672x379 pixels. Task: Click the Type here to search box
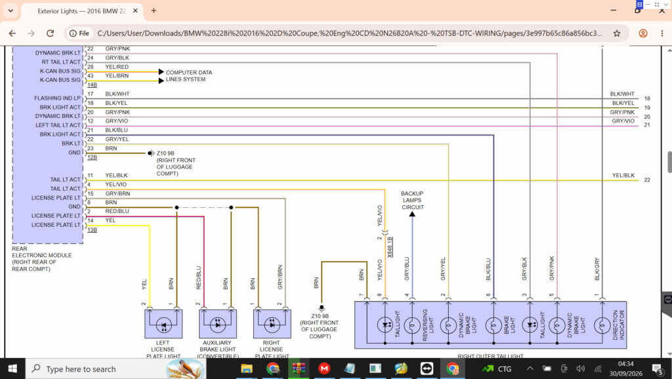[x=115, y=369]
